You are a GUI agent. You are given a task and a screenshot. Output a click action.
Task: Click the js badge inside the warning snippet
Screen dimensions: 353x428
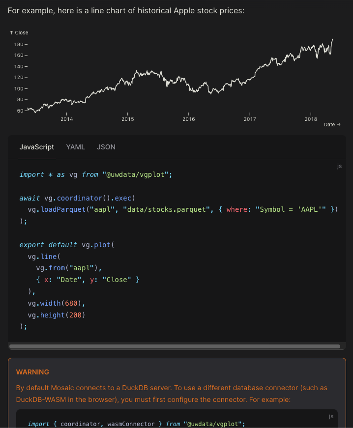(331, 416)
